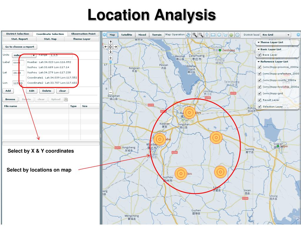
Task: Open the Units dropdown showing miles
Action: click(x=24, y=55)
